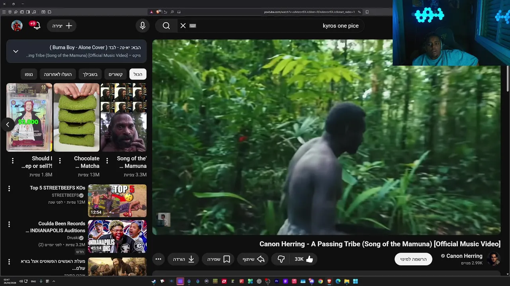Click the Canon Herring channel name
510x286 pixels.
464,256
